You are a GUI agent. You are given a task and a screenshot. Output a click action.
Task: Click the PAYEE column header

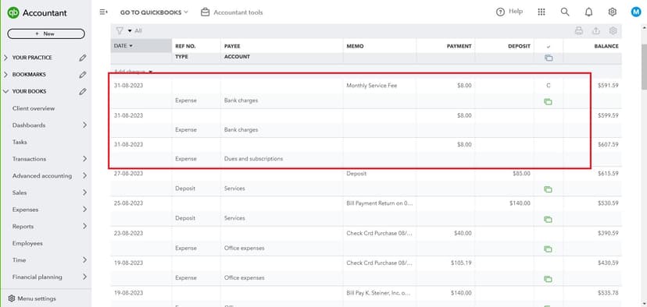(x=232, y=46)
